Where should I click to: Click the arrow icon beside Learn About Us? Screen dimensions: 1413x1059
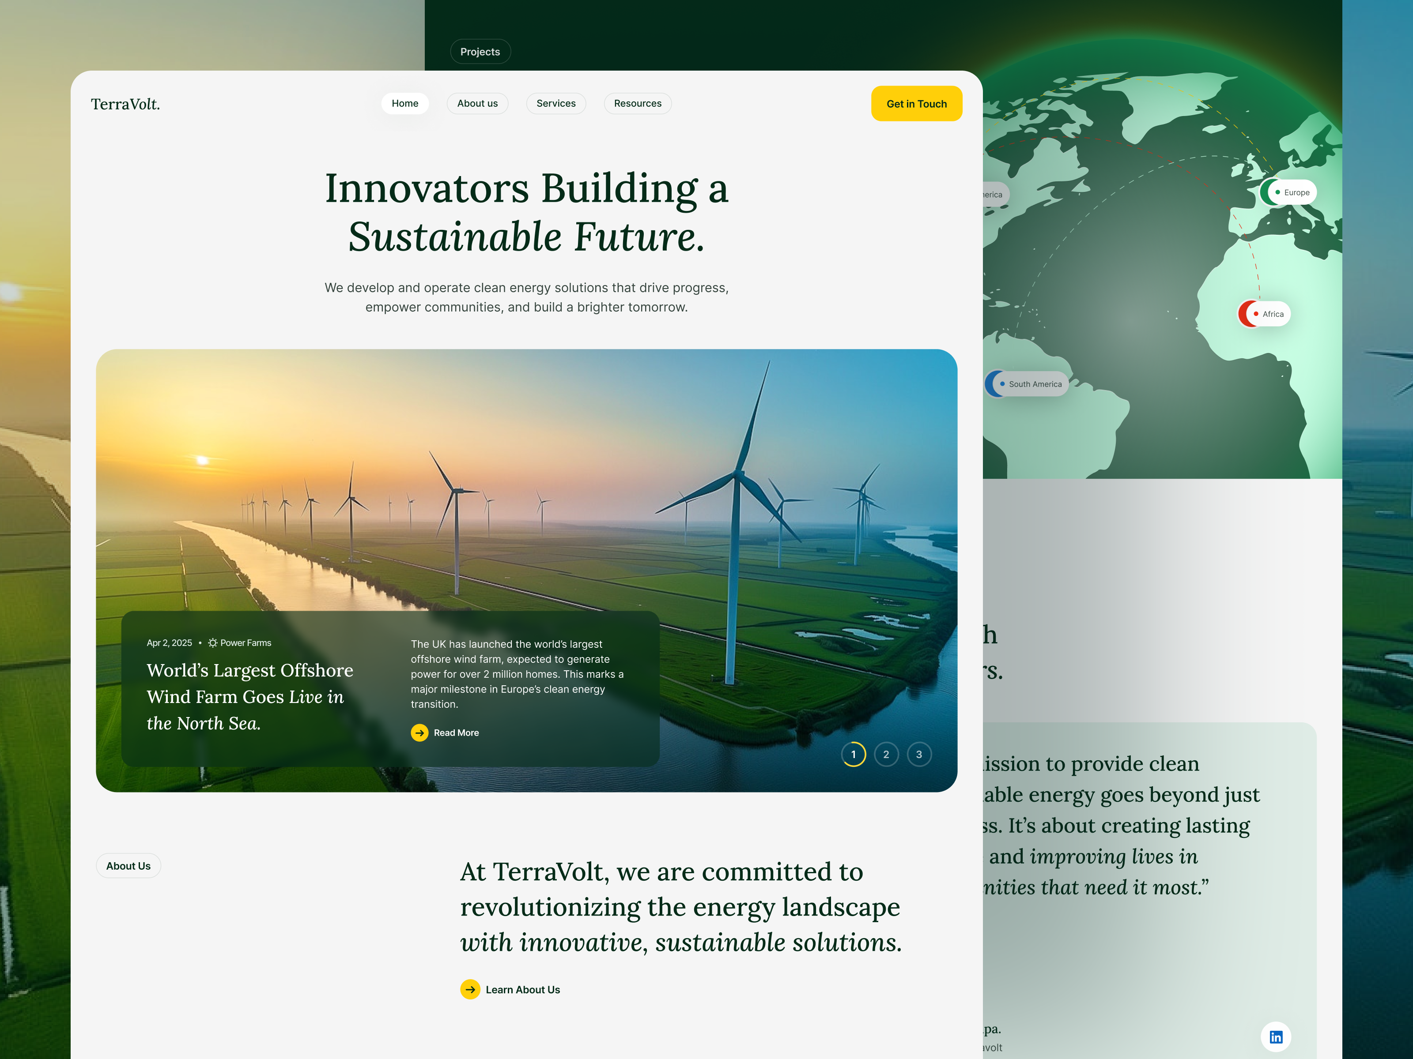click(471, 989)
